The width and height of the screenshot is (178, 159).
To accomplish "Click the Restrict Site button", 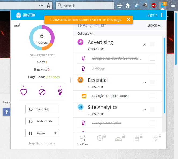I will (42, 121).
